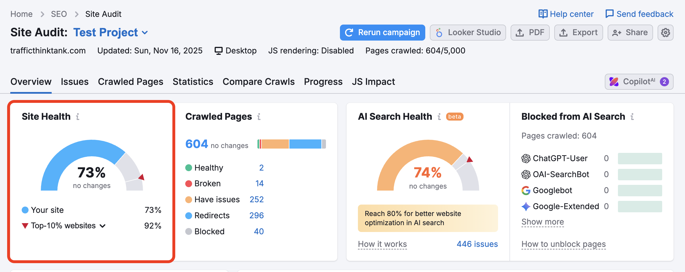Select the Statistics tab
Viewport: 685px width, 272px height.
[193, 82]
